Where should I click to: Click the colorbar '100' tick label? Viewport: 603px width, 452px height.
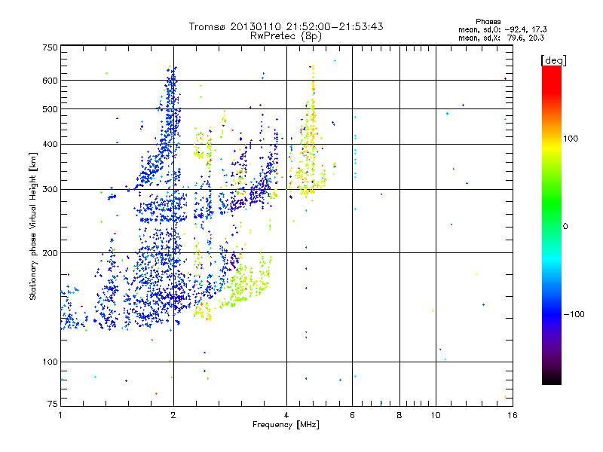point(571,139)
